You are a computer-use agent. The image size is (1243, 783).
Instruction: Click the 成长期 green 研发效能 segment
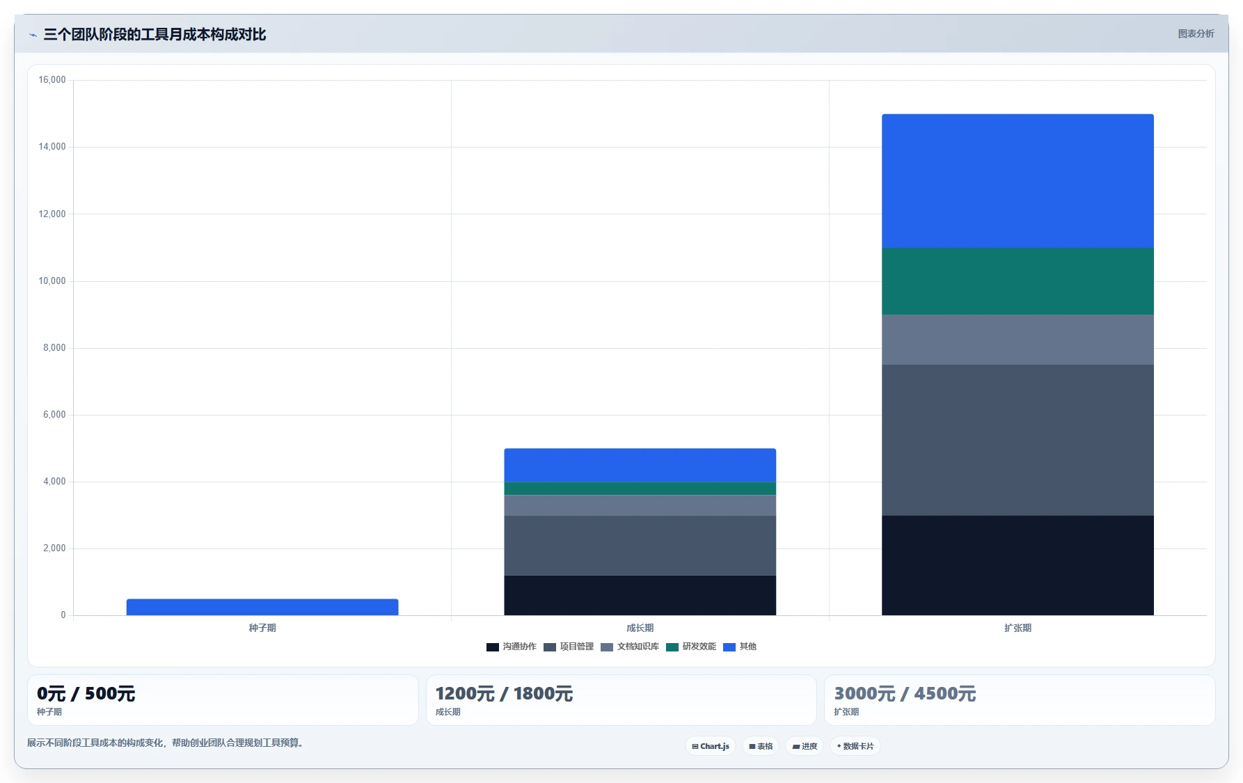(x=640, y=489)
